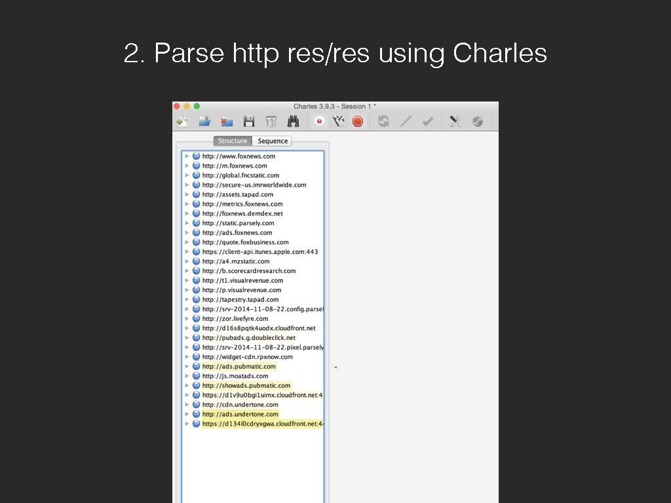Switch to the Structure tab

(233, 141)
